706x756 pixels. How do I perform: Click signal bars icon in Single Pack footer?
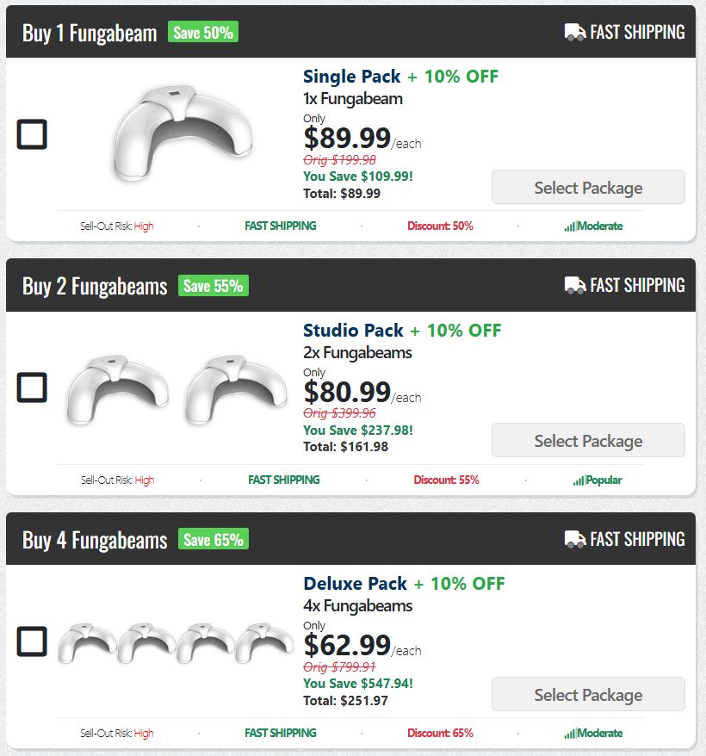coord(570,226)
